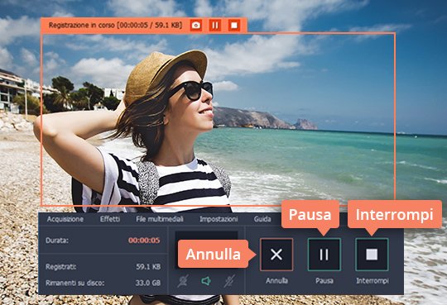Click the orange Pausa callout bubble

(x=310, y=214)
